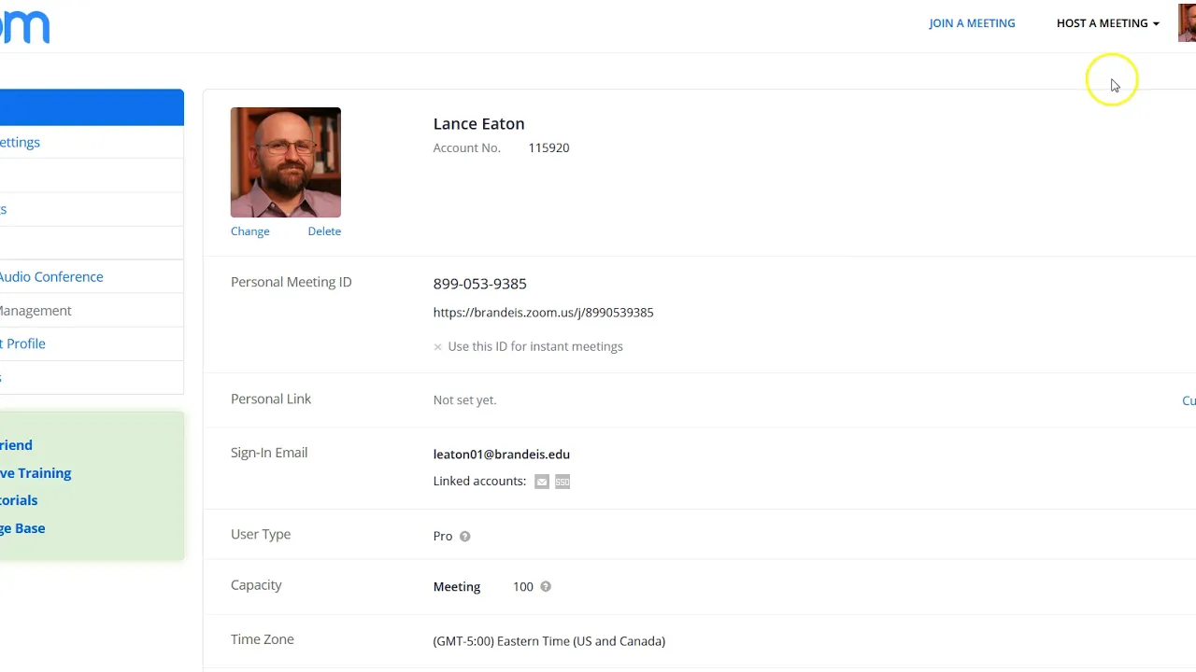Open the Training link in the green box
The width and height of the screenshot is (1196, 672).
coord(36,473)
